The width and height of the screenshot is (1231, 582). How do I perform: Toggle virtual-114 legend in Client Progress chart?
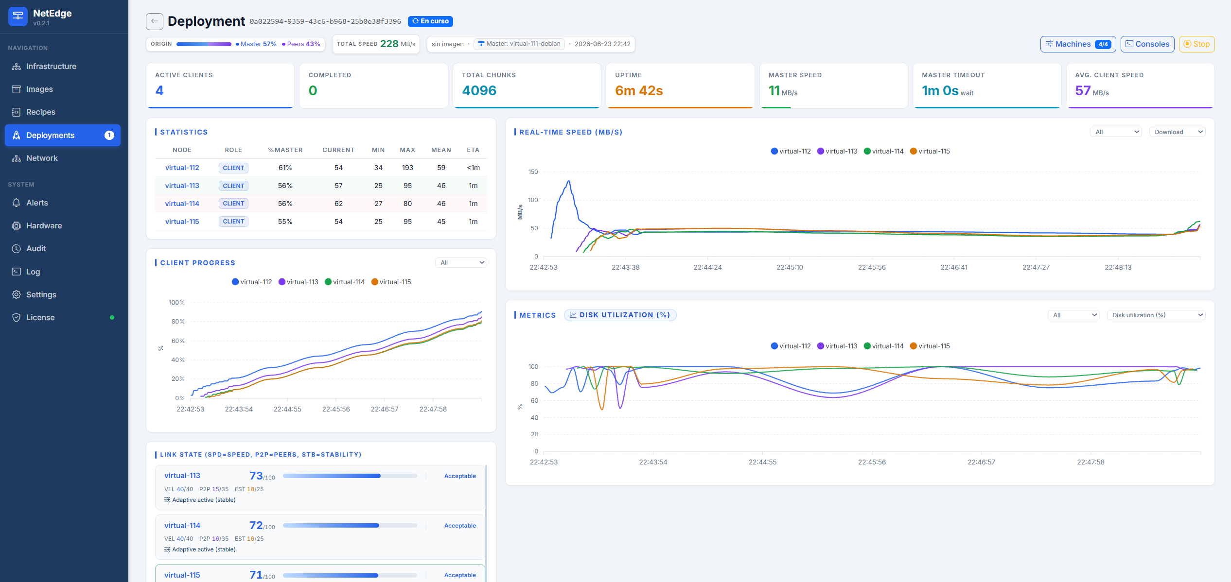(x=344, y=282)
